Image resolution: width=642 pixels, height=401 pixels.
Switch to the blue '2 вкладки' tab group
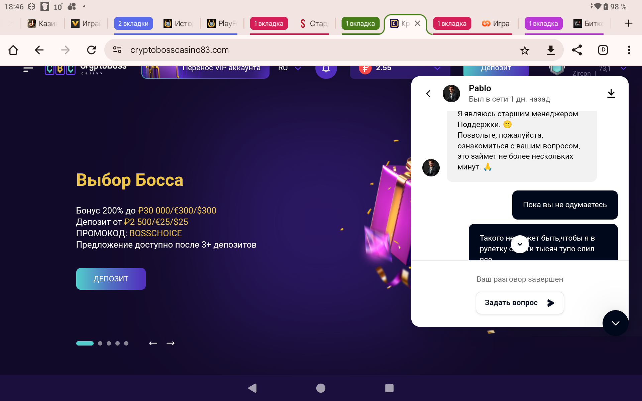pyautogui.click(x=133, y=23)
